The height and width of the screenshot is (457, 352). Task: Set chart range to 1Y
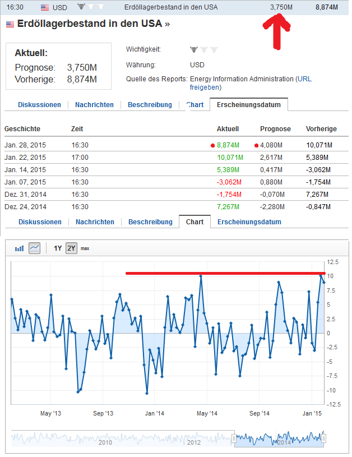[x=58, y=248]
